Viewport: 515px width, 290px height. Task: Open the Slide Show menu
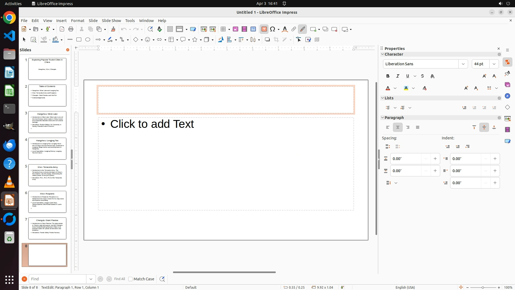pyautogui.click(x=111, y=21)
